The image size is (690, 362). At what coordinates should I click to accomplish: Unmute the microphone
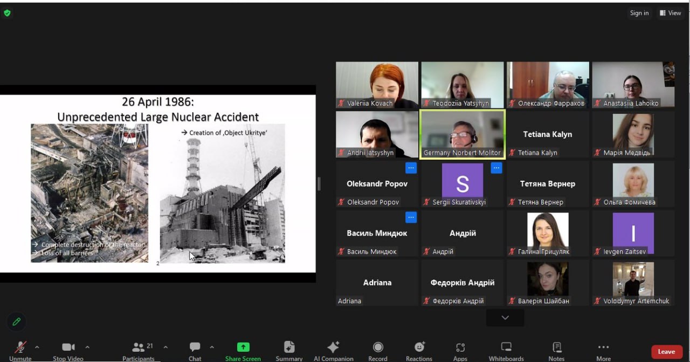pyautogui.click(x=20, y=349)
